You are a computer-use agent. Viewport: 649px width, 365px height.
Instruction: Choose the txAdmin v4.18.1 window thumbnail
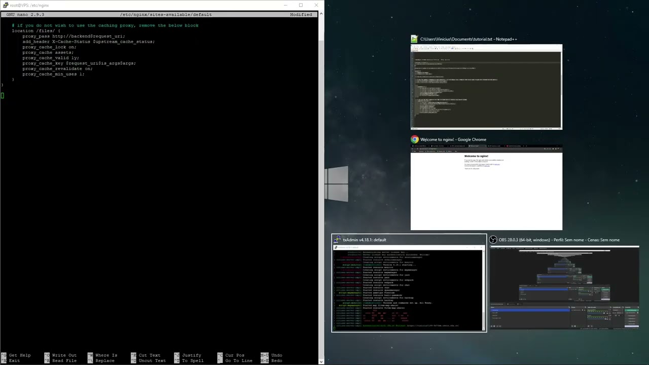[x=409, y=288]
